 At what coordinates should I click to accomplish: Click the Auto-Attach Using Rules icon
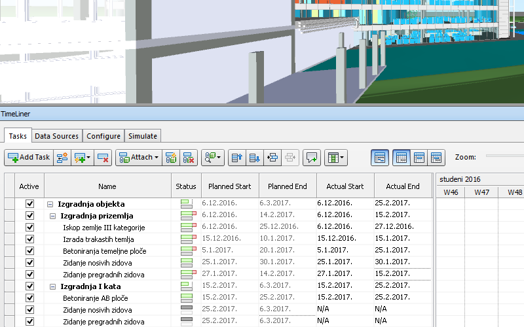click(x=171, y=157)
